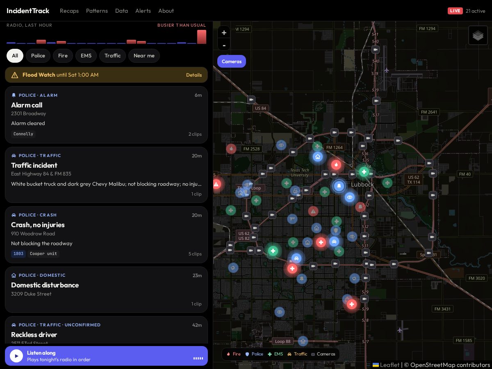Image resolution: width=492 pixels, height=369 pixels.
Task: Open 5 clips on Crash, no injuries
Action: pos(195,254)
